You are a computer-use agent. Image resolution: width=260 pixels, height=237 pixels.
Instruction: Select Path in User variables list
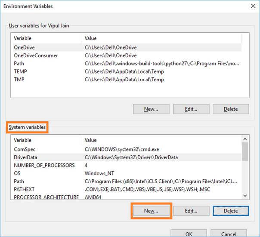point(127,64)
